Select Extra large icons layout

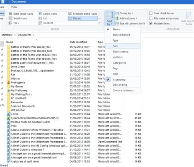(x=21, y=14)
